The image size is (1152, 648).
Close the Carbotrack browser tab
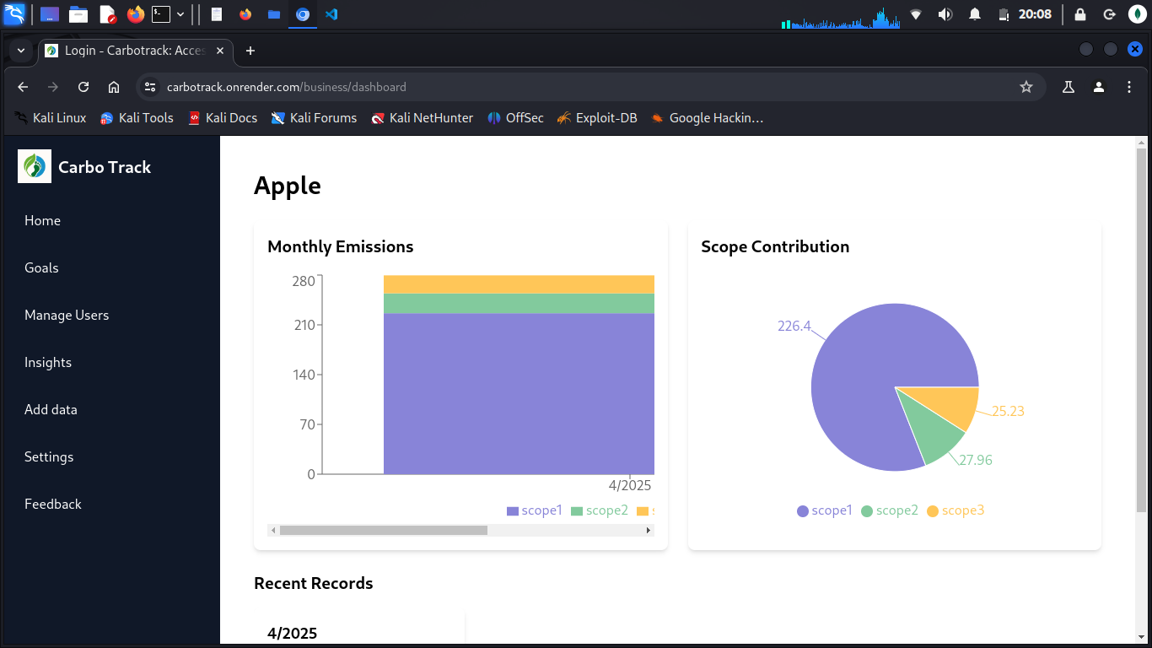point(220,51)
